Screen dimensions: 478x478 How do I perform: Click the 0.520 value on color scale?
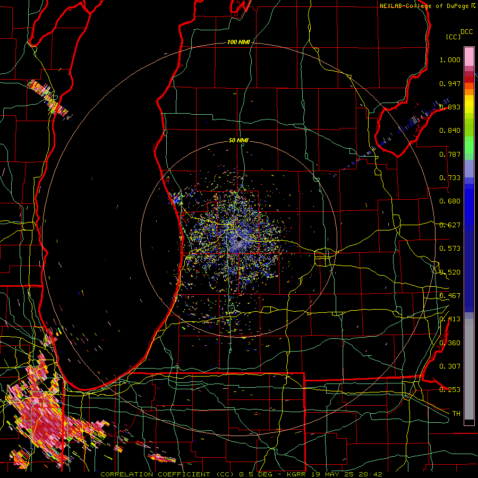tap(450, 272)
